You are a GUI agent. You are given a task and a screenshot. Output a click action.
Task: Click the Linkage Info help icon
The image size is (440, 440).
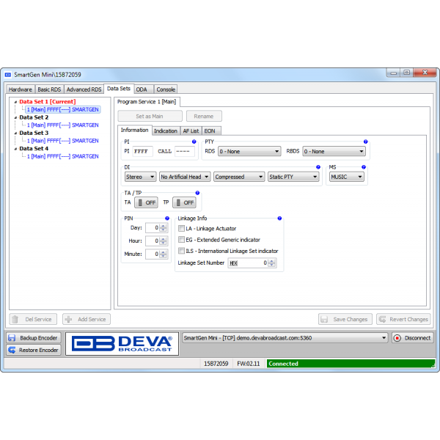coord(279,219)
